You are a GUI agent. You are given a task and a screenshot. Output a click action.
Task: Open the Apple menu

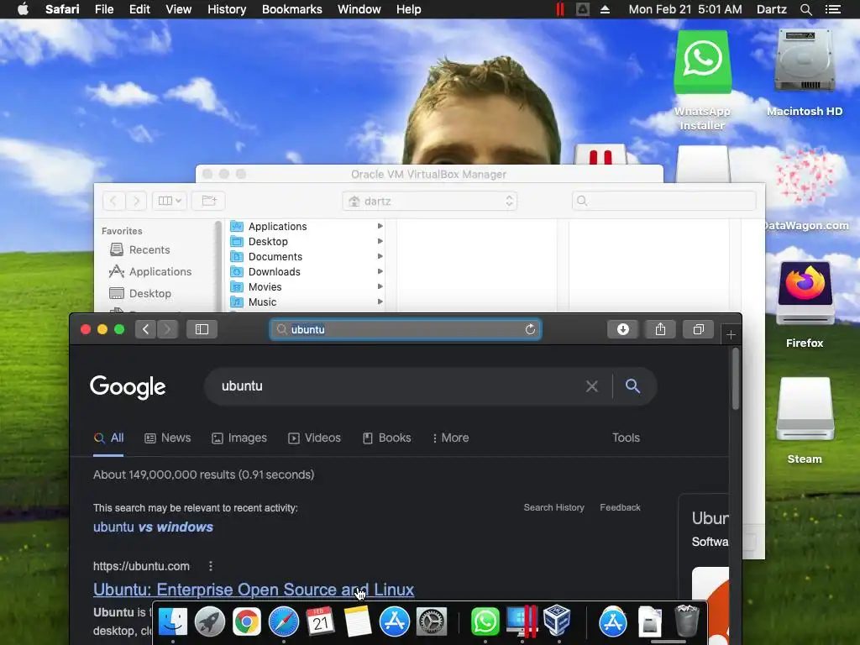coord(23,9)
